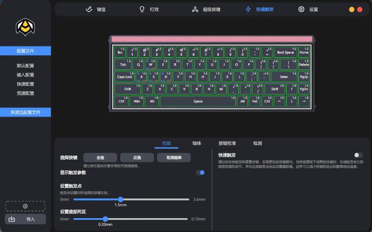
Task: Select the Delete key
Action: coord(304,64)
